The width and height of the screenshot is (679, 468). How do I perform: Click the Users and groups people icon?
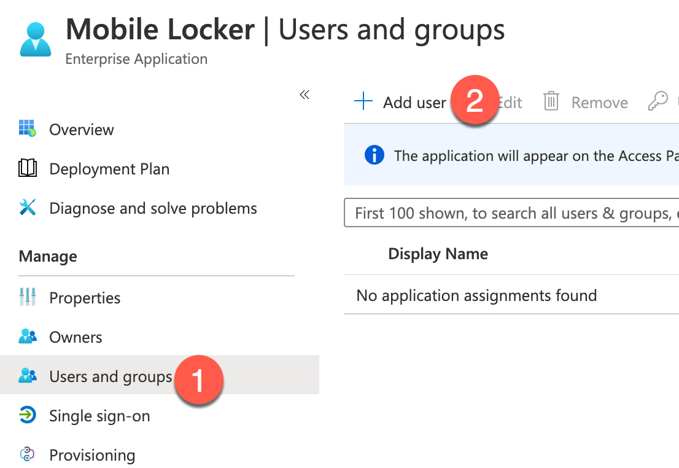(x=28, y=375)
